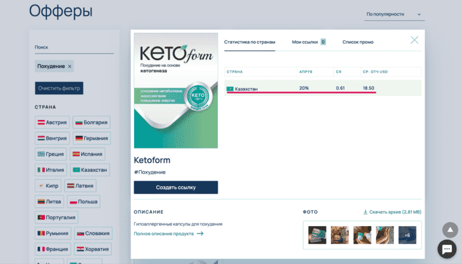Click the Ketoform product cover image
The image size is (462, 264).
pos(176,90)
